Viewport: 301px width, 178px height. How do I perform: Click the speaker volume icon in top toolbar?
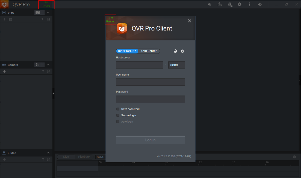coord(209,4)
